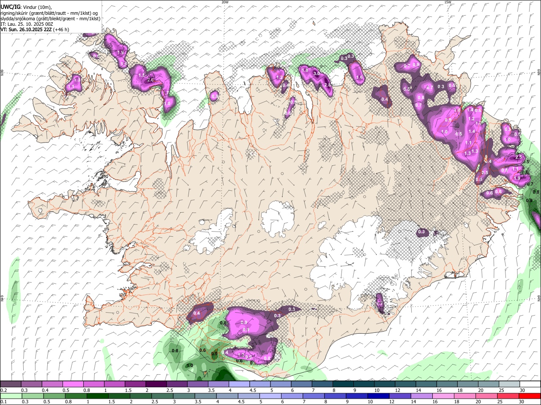Select the 6–7 slate blue upper legend swatch
Viewport: 541px width, 405px height.
click(x=301, y=384)
